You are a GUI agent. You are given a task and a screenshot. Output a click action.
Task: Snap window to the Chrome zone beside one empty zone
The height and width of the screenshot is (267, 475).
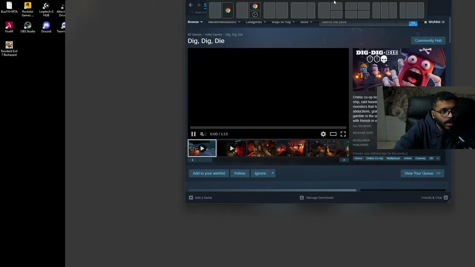click(227, 10)
